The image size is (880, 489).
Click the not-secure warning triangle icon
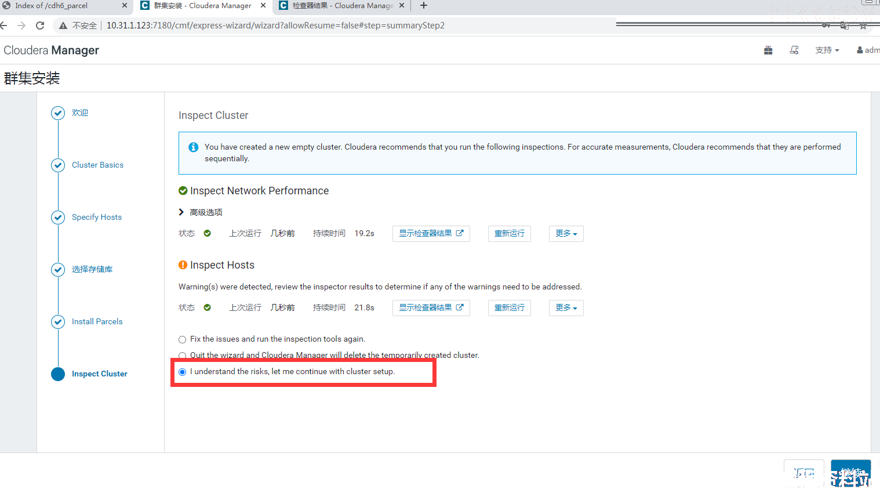tap(63, 26)
